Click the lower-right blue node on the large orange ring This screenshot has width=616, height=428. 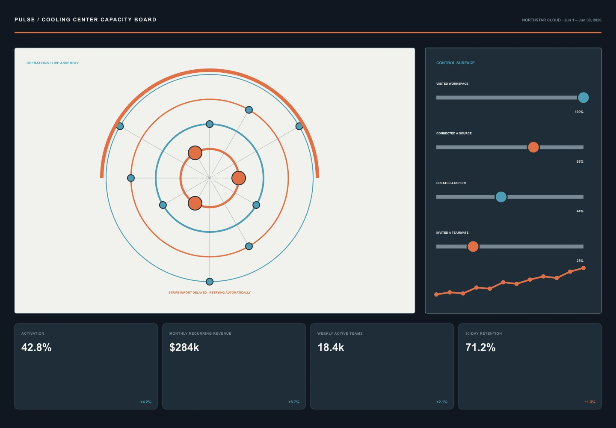coord(249,246)
